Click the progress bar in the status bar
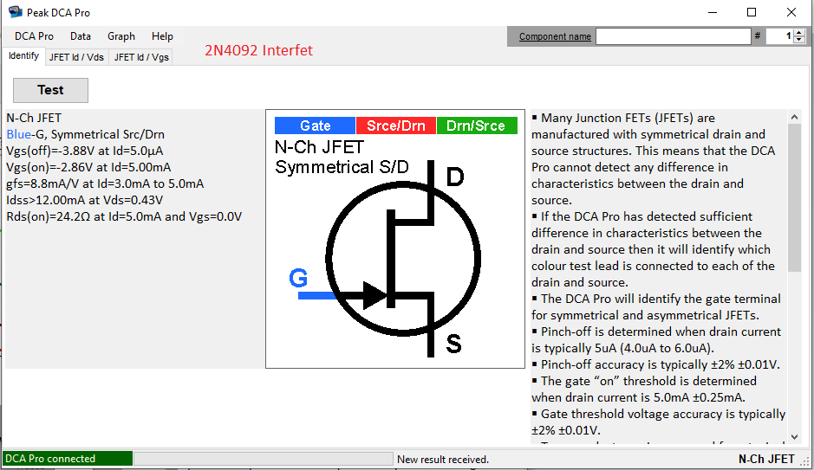814x470 pixels. point(264,459)
